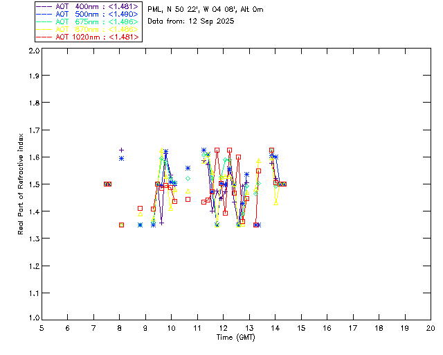
Task: Click the AOT 870nm legend entry
Action: [87, 29]
